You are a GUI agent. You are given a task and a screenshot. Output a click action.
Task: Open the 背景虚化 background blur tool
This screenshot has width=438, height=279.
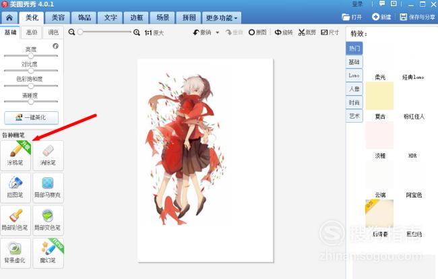pyautogui.click(x=15, y=253)
